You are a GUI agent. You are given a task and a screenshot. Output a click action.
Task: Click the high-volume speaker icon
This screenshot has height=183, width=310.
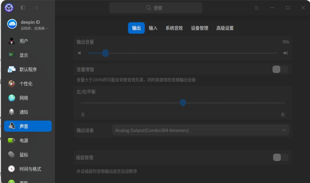pos(286,53)
